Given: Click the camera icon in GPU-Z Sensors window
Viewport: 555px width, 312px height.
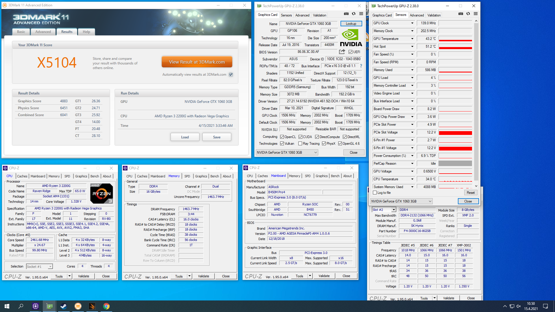Looking at the screenshot, I should [461, 14].
